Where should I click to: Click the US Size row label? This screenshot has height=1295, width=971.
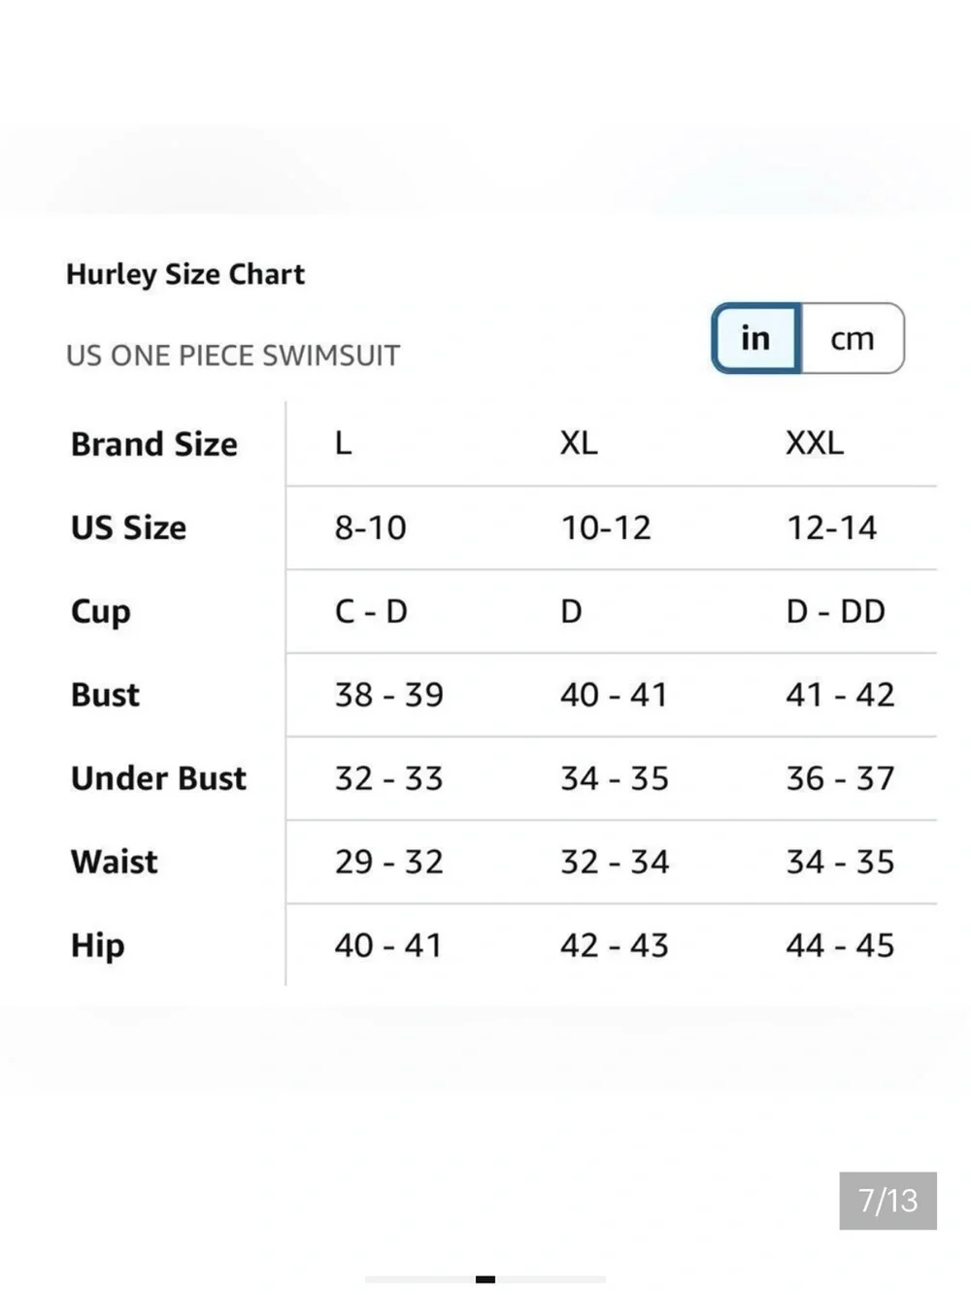128,528
